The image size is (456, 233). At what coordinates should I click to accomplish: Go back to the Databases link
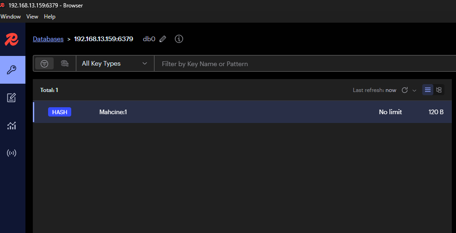coord(48,39)
